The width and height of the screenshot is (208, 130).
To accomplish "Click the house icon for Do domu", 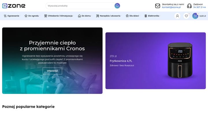I will point(79,16).
